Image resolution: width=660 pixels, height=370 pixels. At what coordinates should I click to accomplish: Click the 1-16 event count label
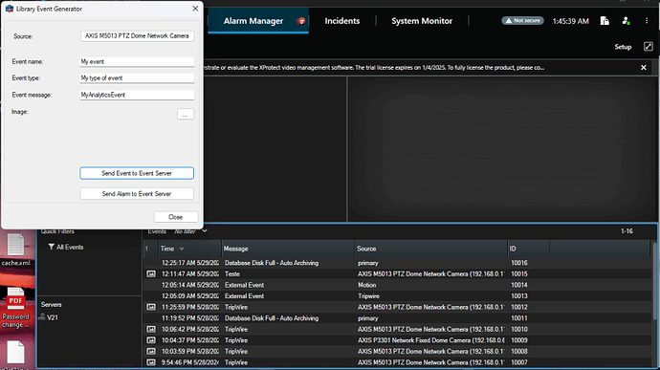click(627, 231)
